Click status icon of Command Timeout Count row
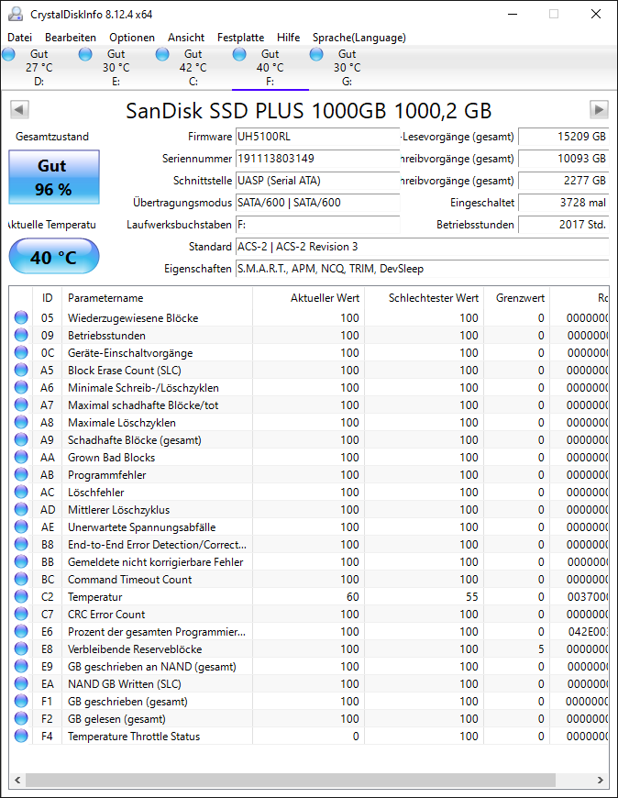The image size is (618, 798). (21, 579)
